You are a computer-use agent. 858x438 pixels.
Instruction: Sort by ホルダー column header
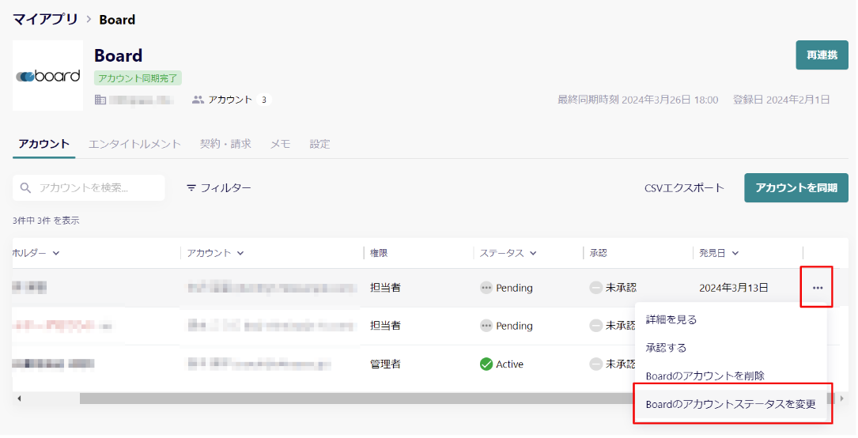click(x=36, y=253)
